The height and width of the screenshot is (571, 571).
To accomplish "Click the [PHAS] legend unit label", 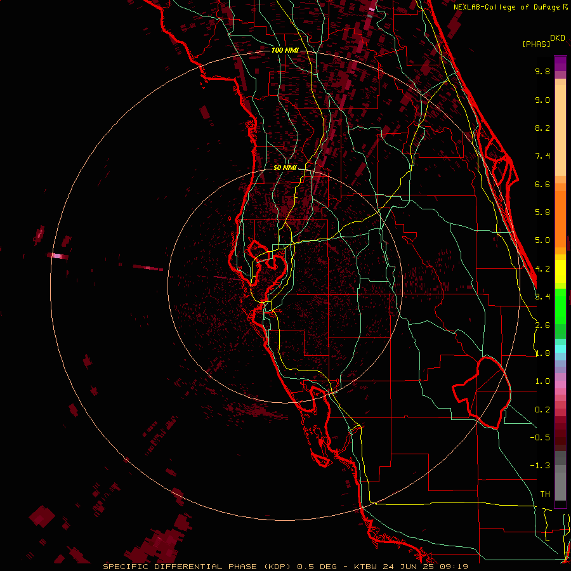I will [536, 44].
